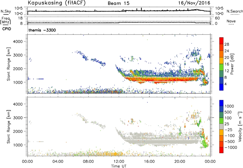Click the '4' tick on the Power colorbar
This screenshot has height=168, width=243.
(x=225, y=84)
